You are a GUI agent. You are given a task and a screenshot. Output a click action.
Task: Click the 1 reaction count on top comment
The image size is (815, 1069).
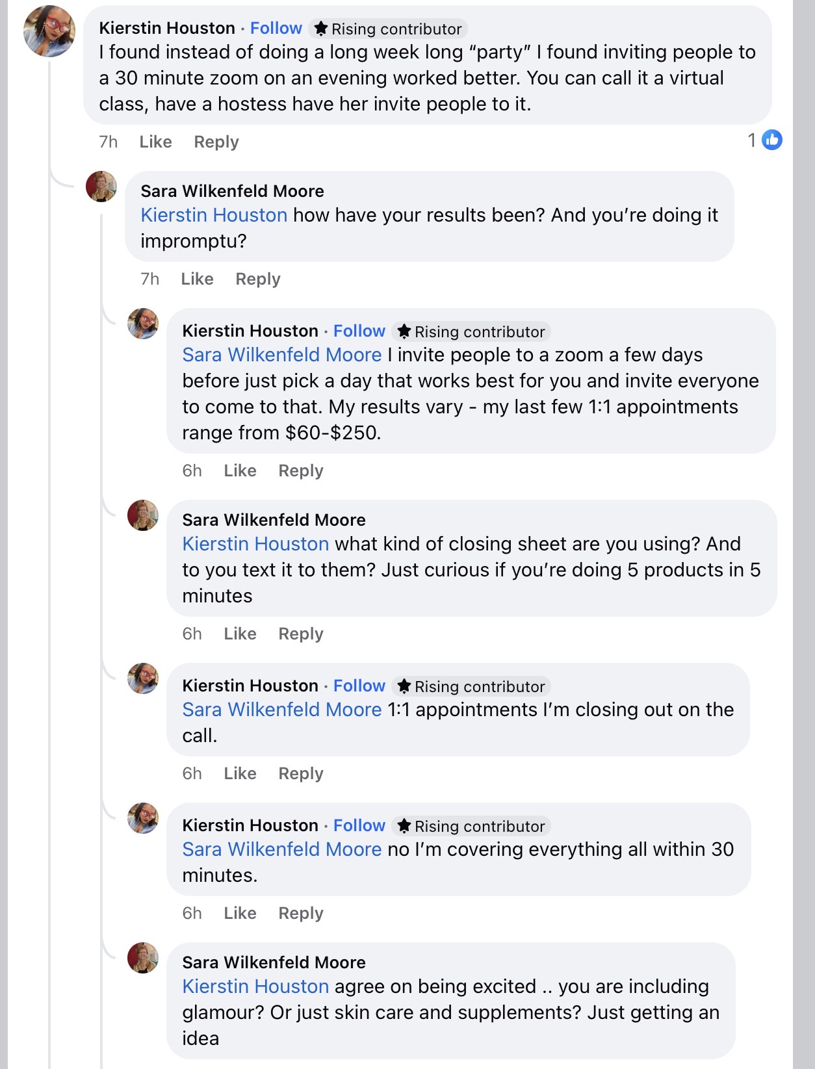pos(752,140)
